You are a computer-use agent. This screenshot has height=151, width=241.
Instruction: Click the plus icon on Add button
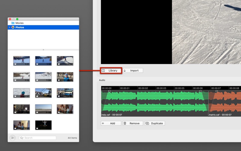[103, 123]
